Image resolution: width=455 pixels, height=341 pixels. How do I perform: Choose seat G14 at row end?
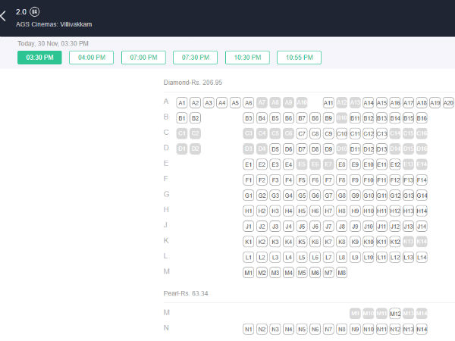(422, 195)
